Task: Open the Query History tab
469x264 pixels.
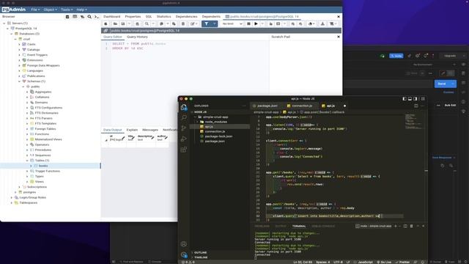Action: (137, 37)
